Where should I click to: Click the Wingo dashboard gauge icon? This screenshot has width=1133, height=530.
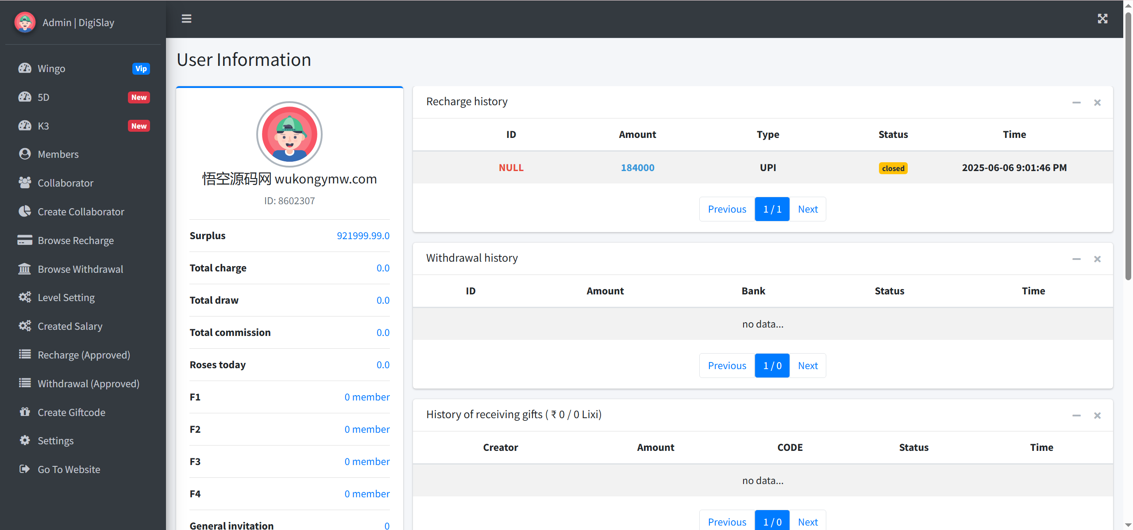point(25,68)
